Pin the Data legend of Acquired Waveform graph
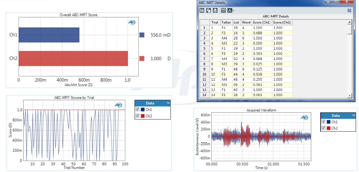359x172 pixels. click(x=353, y=115)
